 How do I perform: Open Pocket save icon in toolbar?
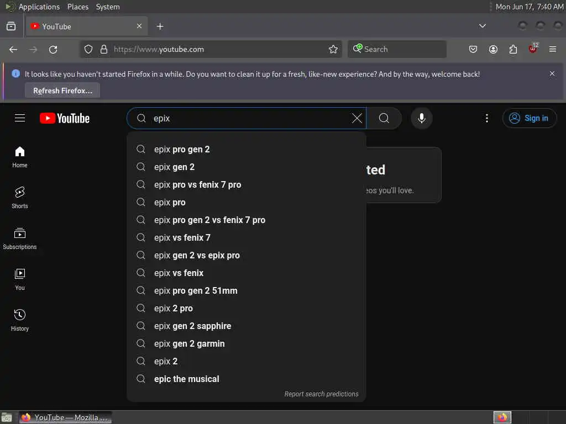(473, 49)
